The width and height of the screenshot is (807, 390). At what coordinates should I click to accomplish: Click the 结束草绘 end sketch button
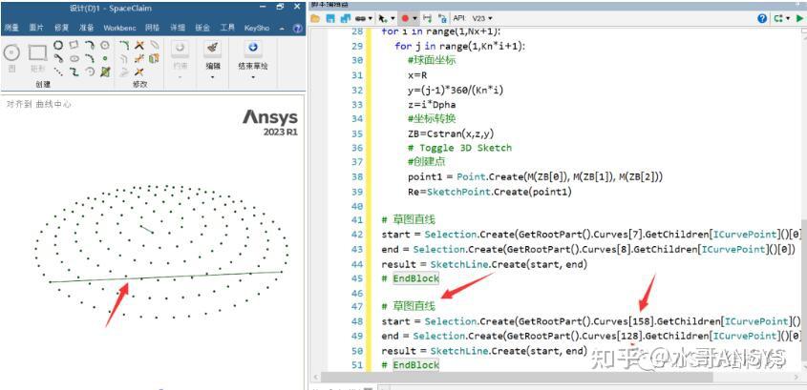(x=253, y=55)
